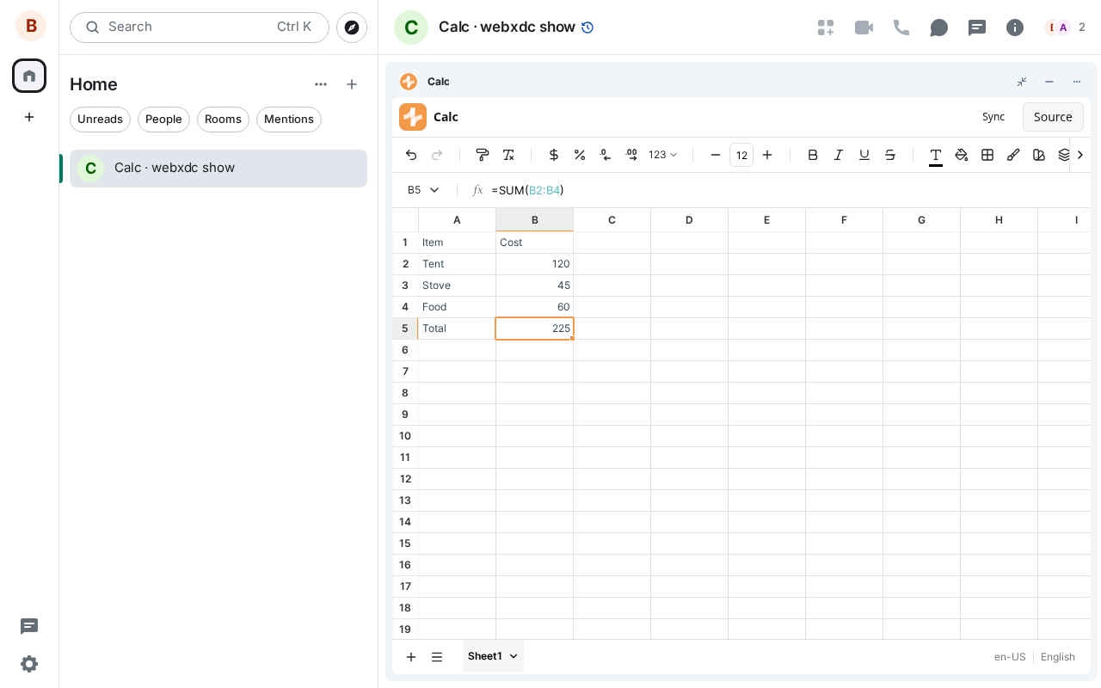Open room info icon
Image resolution: width=1101 pixels, height=688 pixels.
[x=1015, y=28]
